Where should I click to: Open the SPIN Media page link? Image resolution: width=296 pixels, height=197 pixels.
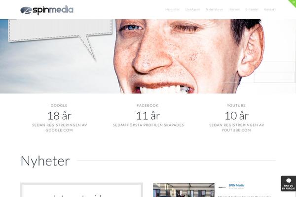[x=236, y=185]
